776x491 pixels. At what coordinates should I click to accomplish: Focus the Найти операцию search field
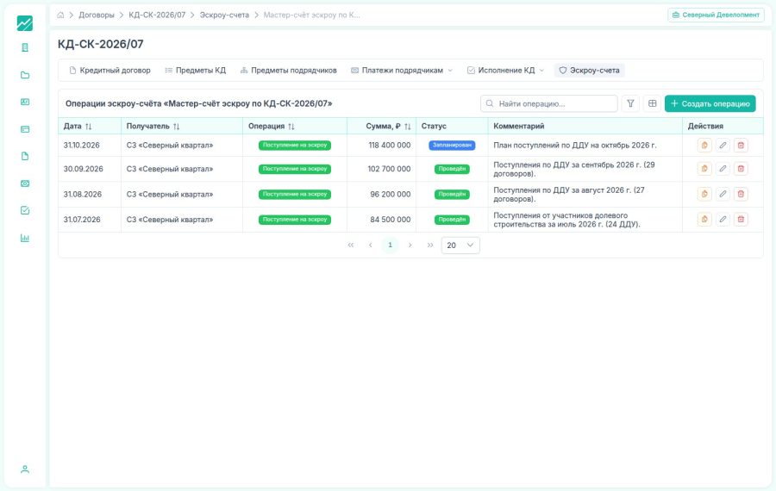(549, 103)
